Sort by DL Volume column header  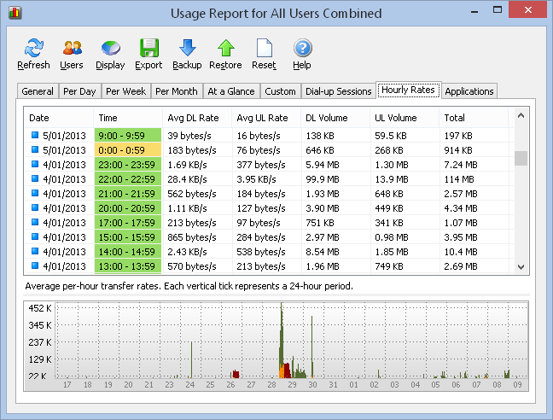click(x=335, y=118)
